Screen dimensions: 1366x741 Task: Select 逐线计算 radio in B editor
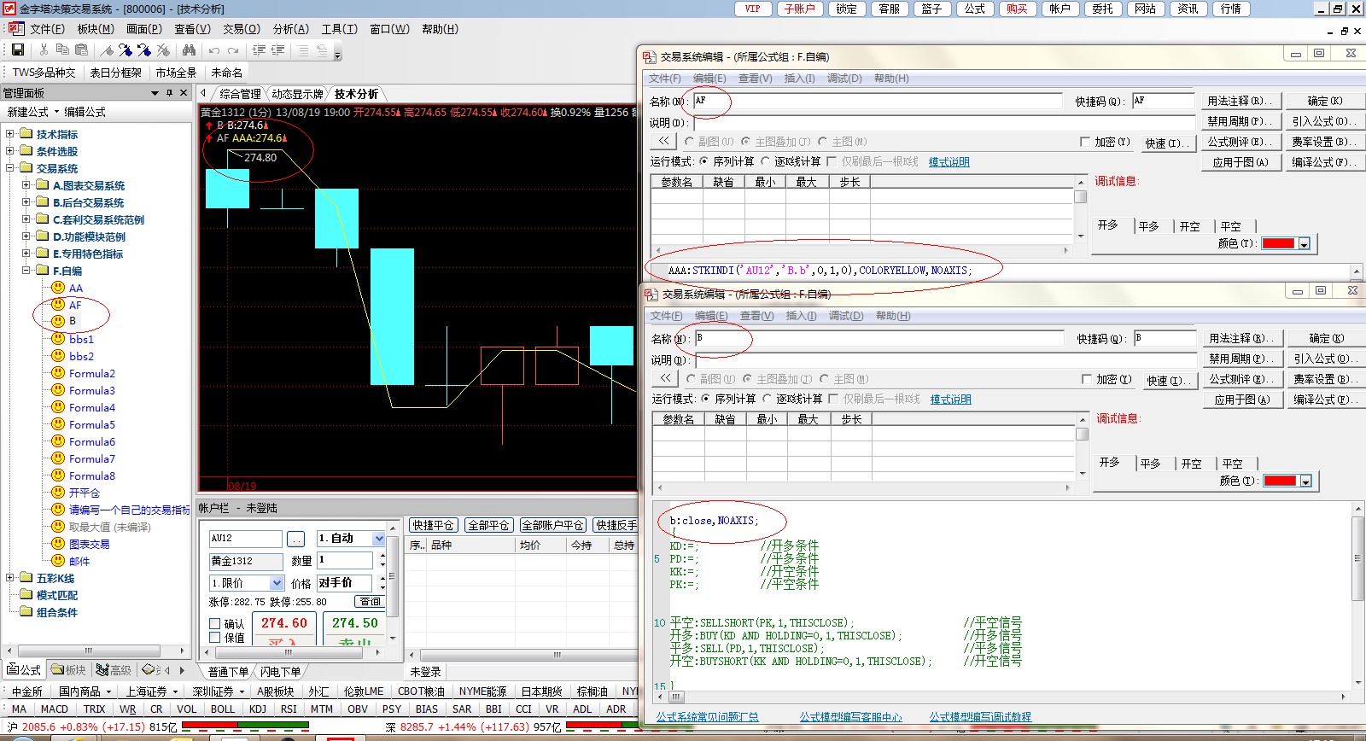coord(767,399)
